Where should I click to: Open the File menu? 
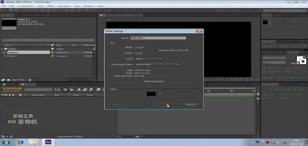coord(4,6)
